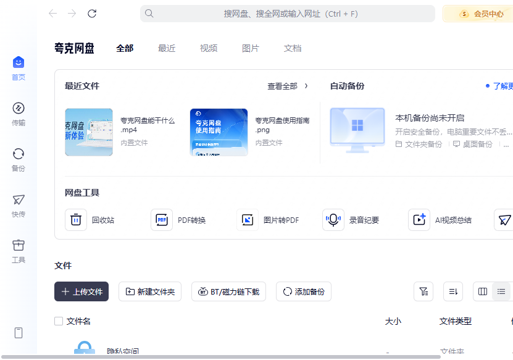Screen dimensions: 513x360
Task: Open the 夸克网盘能干什么.mp4 video thumbnail
Action: click(89, 132)
